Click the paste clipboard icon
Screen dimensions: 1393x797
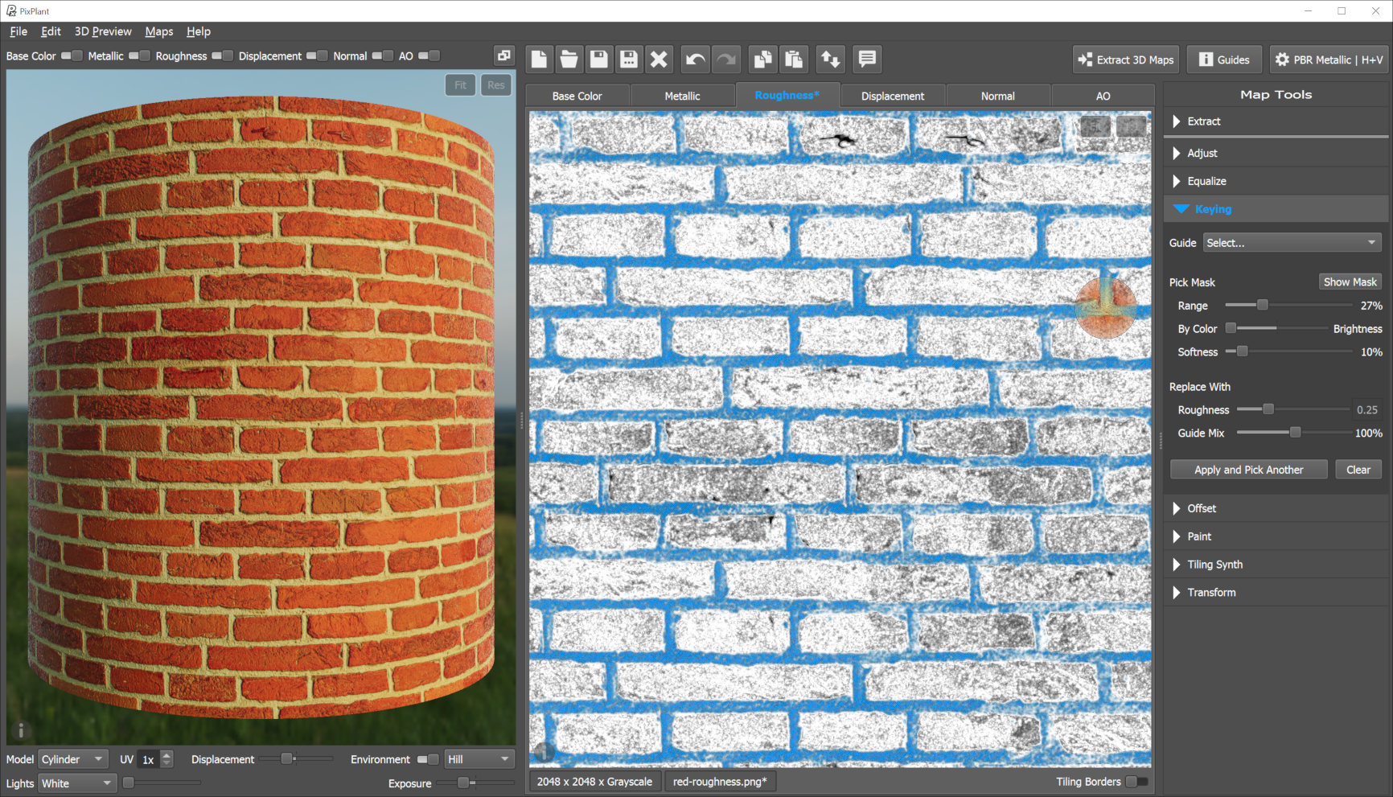(x=794, y=60)
